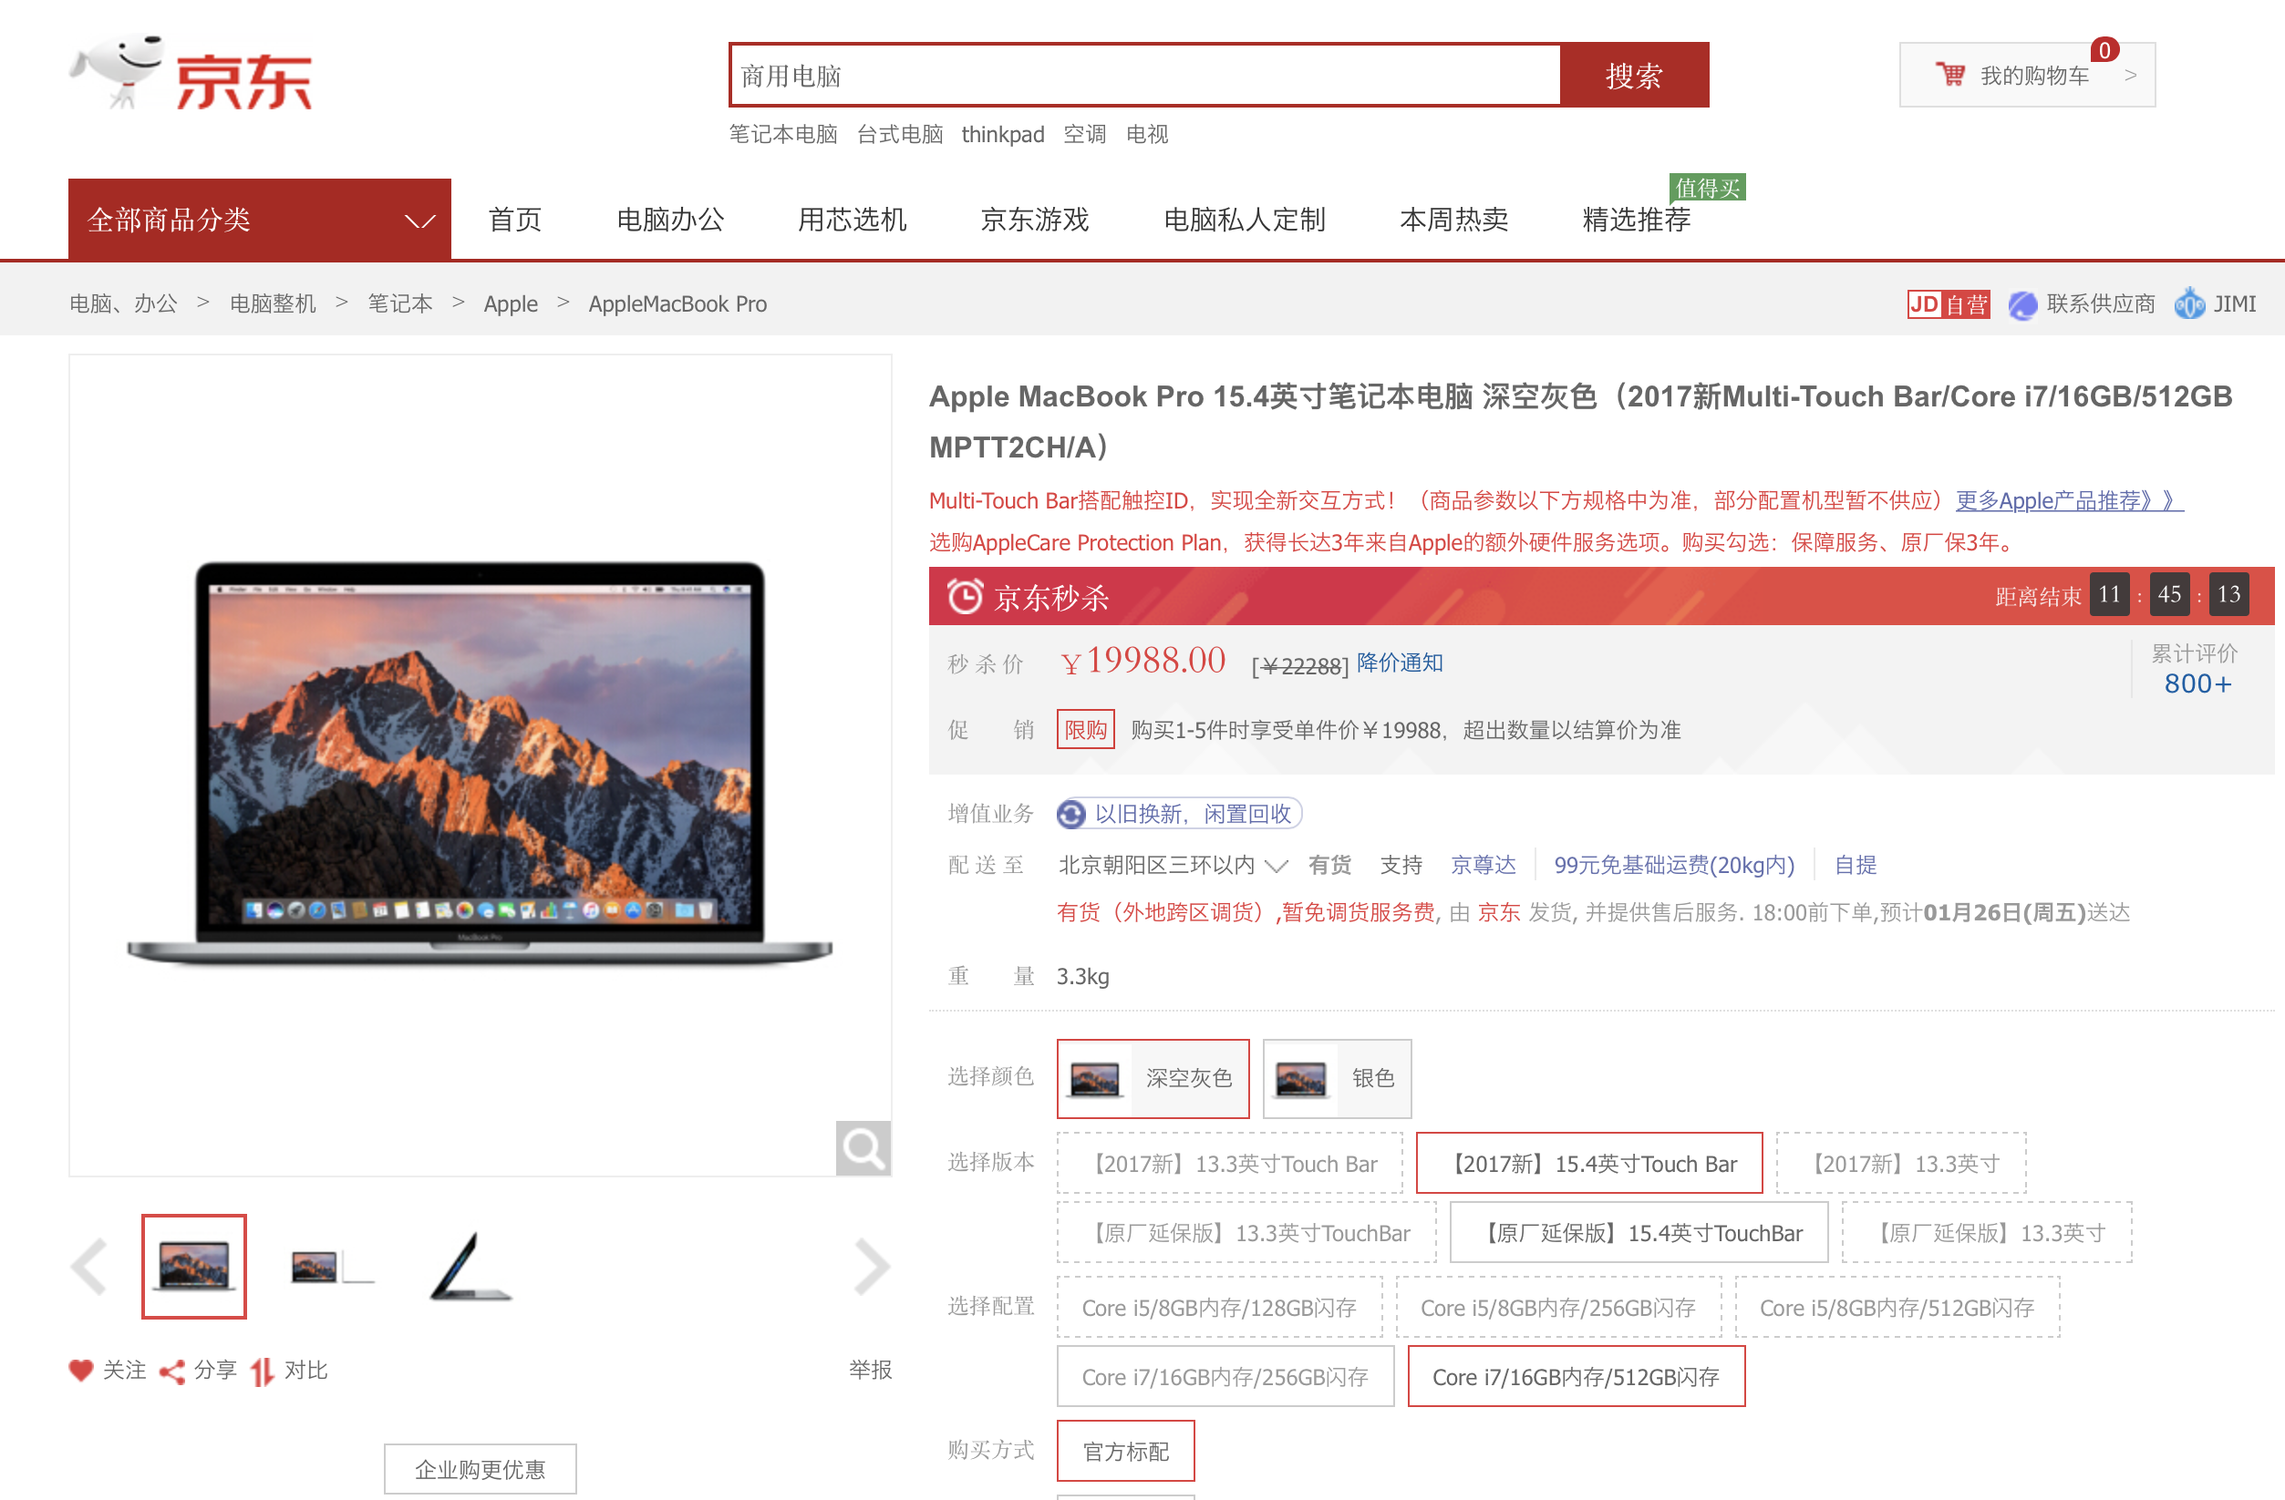Viewport: 2285px width, 1500px height.
Task: Choose the 银色 silver color swatch
Action: [x=1337, y=1078]
